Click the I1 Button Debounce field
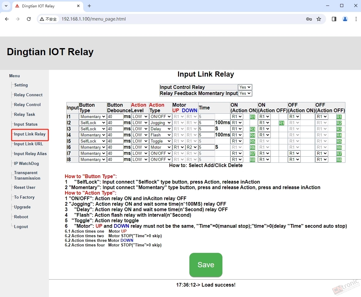This screenshot has width=361, height=297. [x=115, y=117]
